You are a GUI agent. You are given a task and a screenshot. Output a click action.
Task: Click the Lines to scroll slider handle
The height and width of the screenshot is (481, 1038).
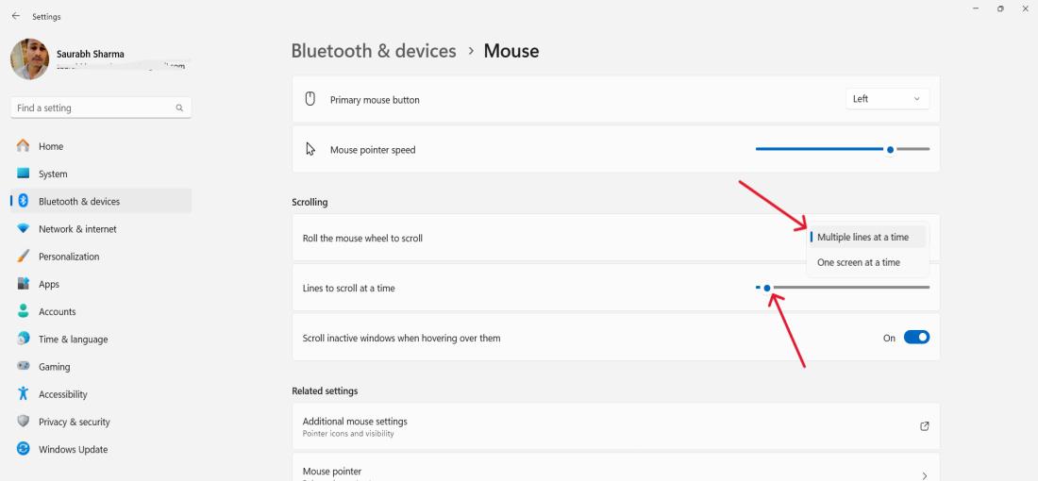(767, 288)
